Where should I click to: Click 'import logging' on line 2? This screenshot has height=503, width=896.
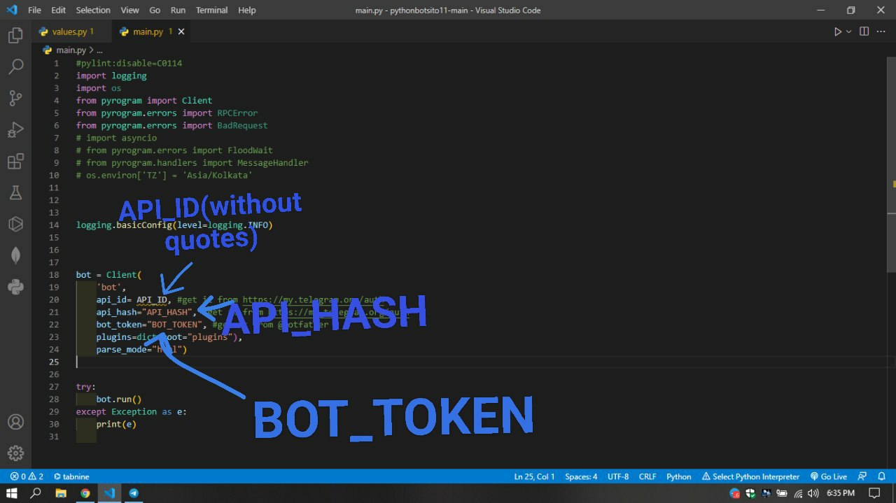coord(111,76)
